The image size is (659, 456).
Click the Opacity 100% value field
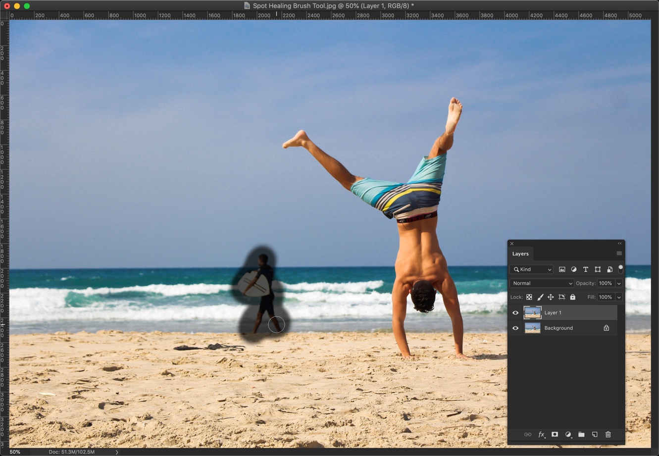(x=606, y=283)
